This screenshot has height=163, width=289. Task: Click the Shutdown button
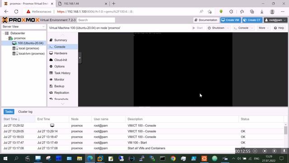(216, 28)
